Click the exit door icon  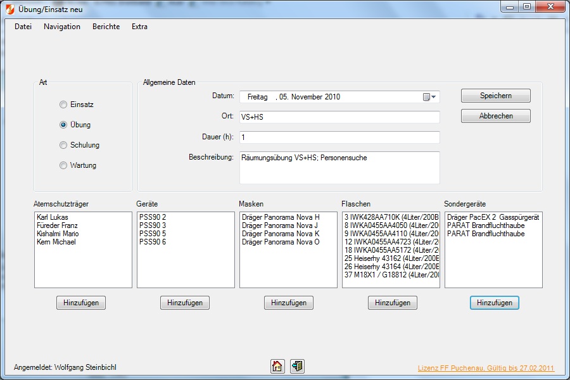tap(298, 366)
